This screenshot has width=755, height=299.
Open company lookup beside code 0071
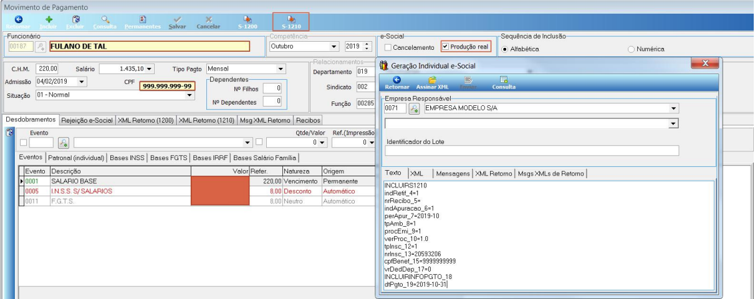414,108
